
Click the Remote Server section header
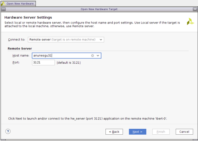point(20,48)
